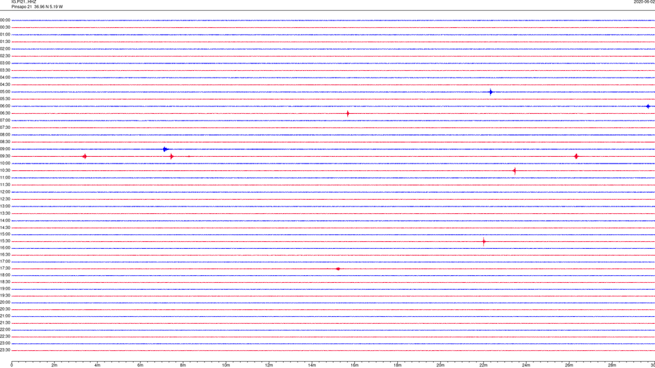Click the 0 tick label on the minute axis
The width and height of the screenshot is (655, 368).
pyautogui.click(x=12, y=365)
